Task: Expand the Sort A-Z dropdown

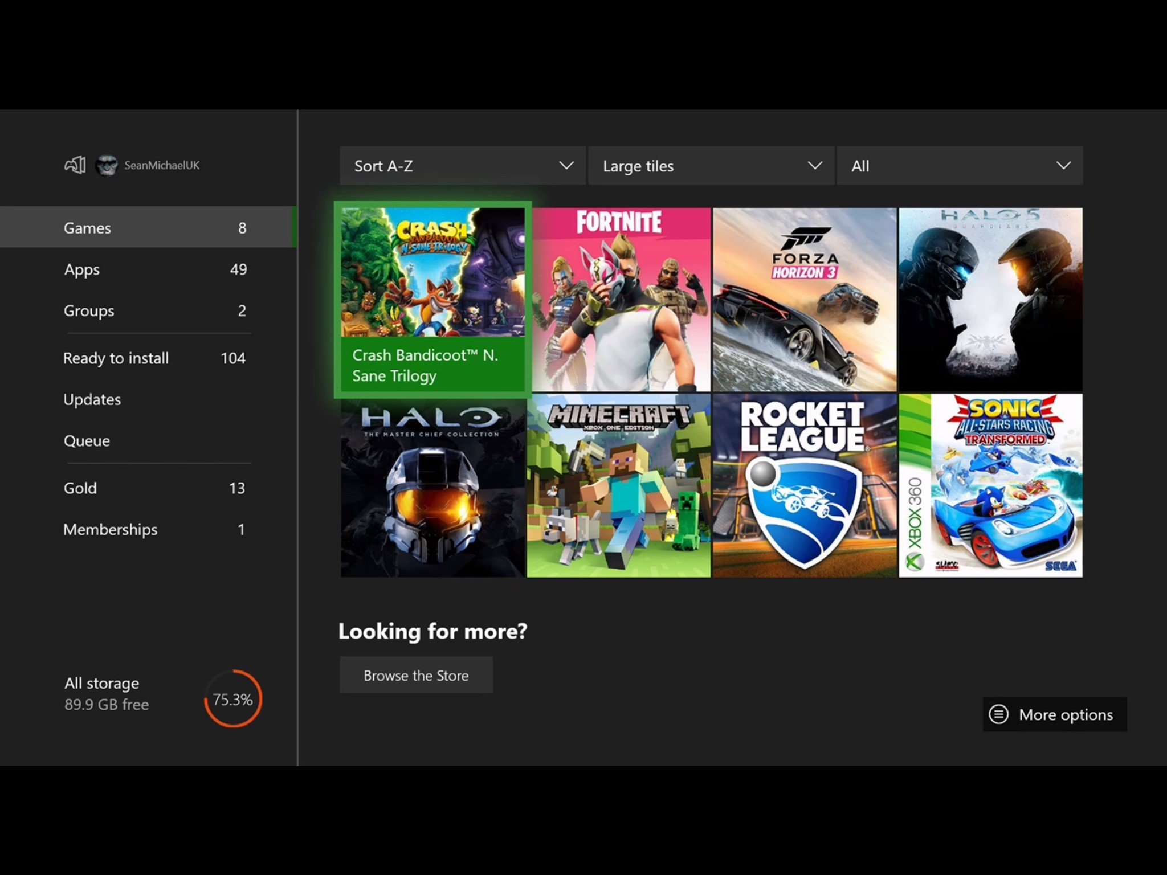Action: (x=462, y=166)
